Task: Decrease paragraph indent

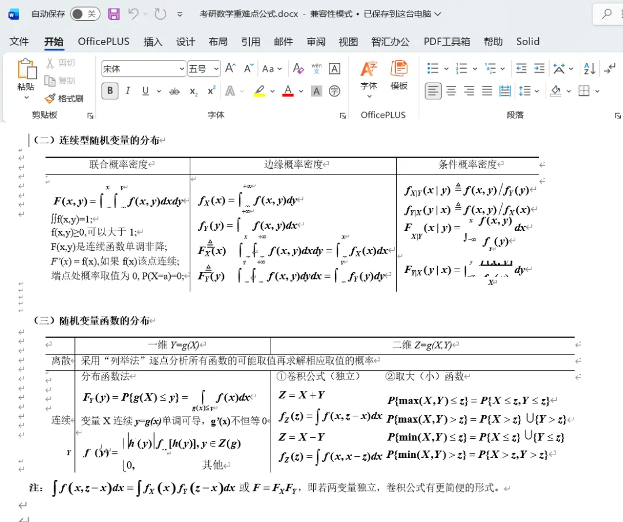Action: pyautogui.click(x=521, y=69)
